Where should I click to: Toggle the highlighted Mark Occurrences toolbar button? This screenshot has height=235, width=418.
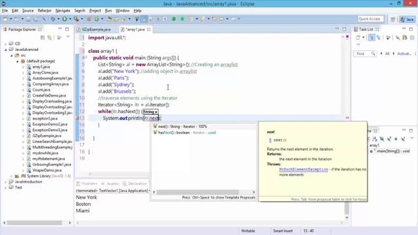tap(144, 19)
